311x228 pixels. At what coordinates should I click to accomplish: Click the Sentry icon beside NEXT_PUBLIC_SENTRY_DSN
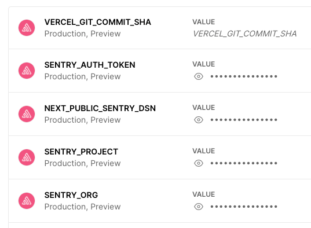click(27, 114)
